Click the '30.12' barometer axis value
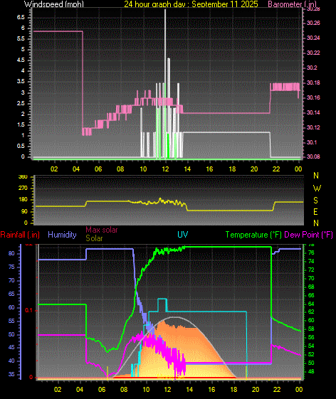Viewport: 336px width, 399px height. (313, 127)
